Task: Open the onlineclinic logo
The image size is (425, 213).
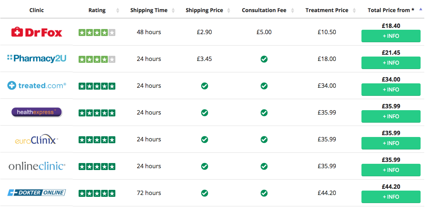Action: coord(37,166)
